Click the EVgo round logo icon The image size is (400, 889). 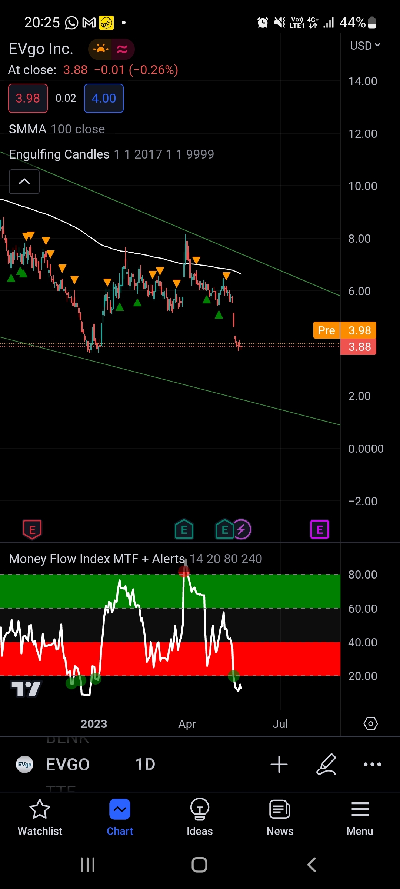point(25,765)
